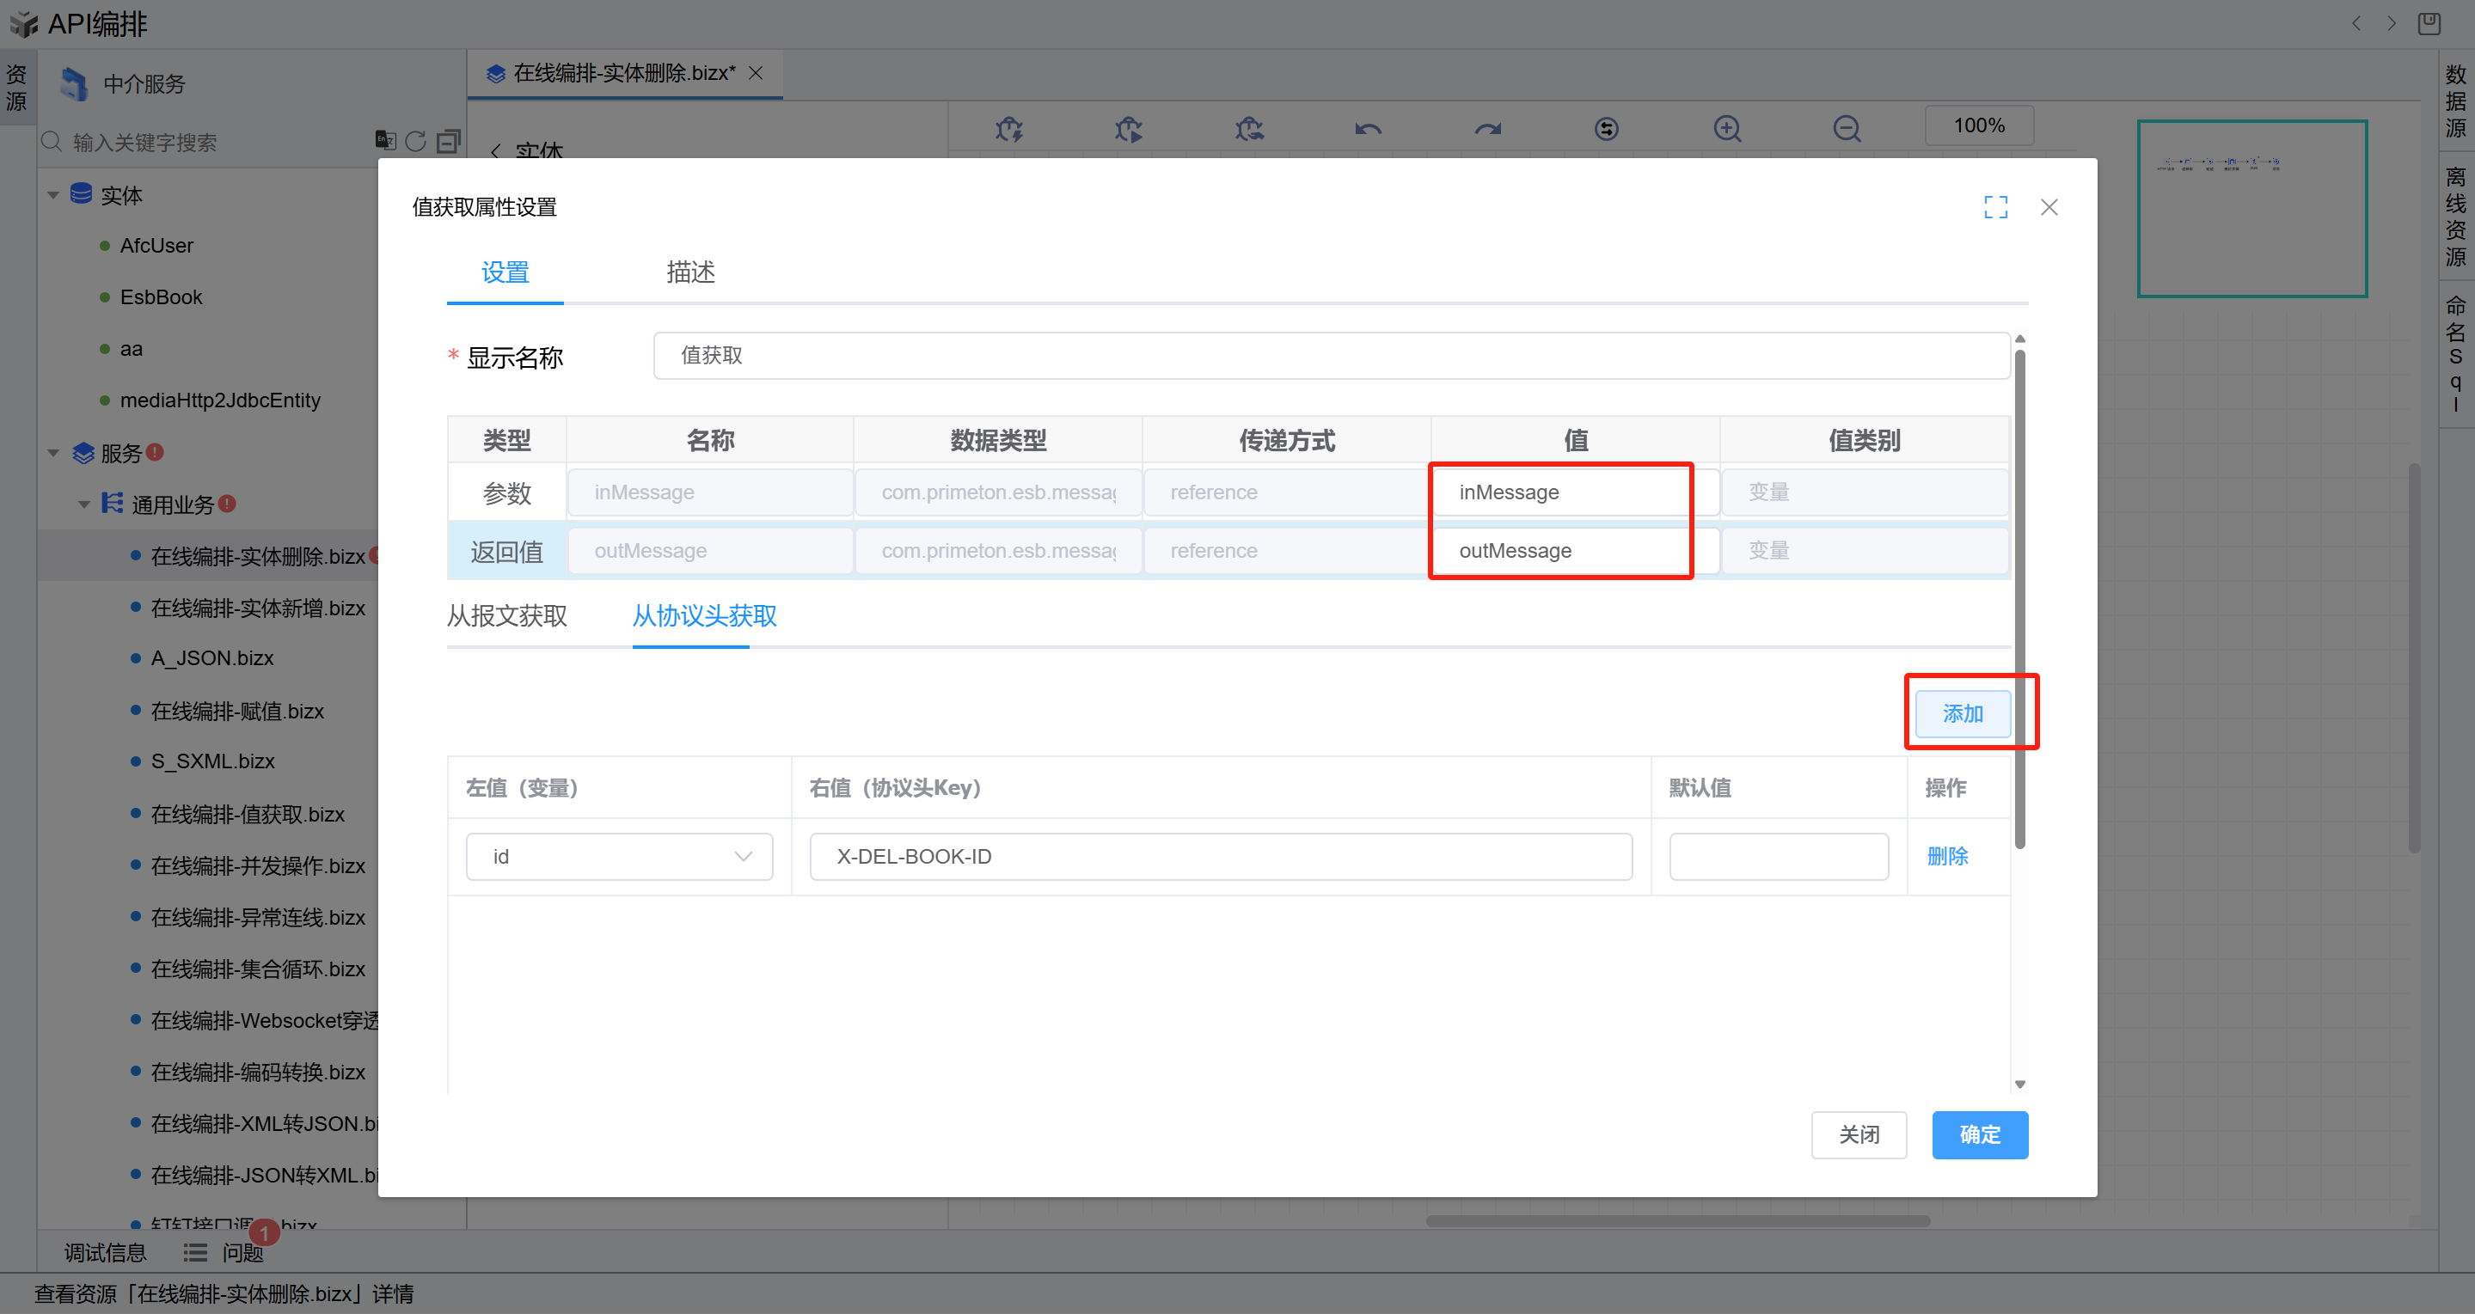Click the X-DEL-BOOK-ID header key field
The width and height of the screenshot is (2475, 1314).
click(x=1220, y=856)
